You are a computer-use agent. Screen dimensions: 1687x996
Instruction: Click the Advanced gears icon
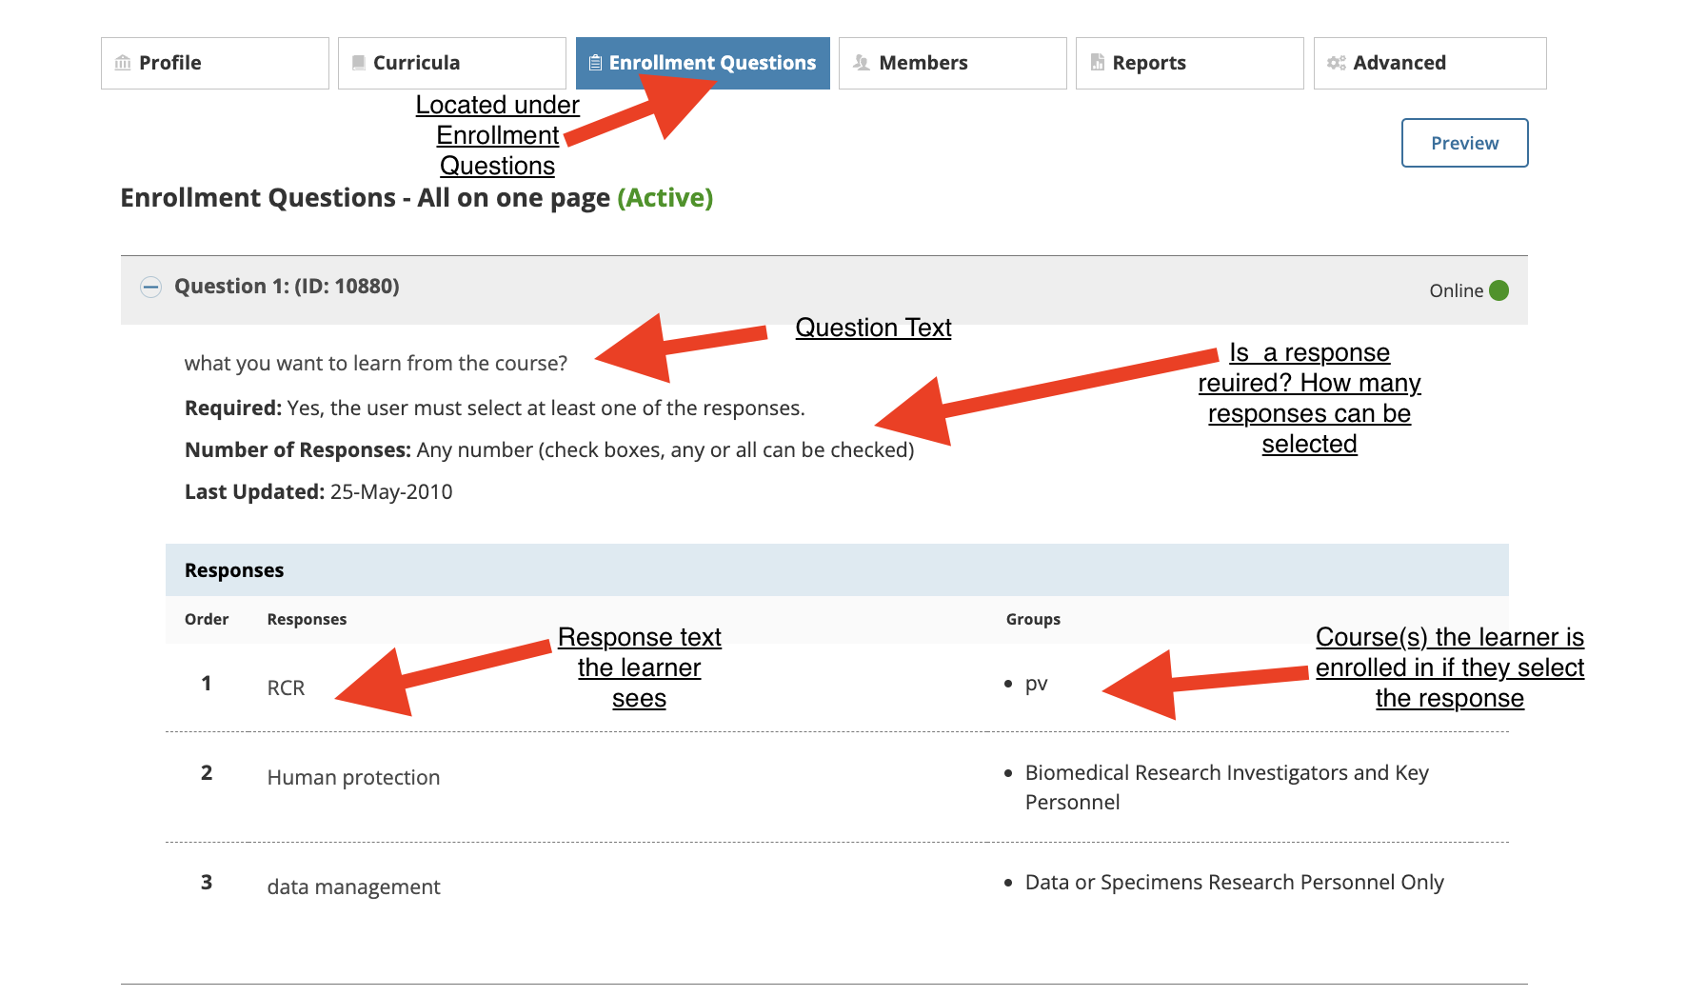tap(1337, 63)
